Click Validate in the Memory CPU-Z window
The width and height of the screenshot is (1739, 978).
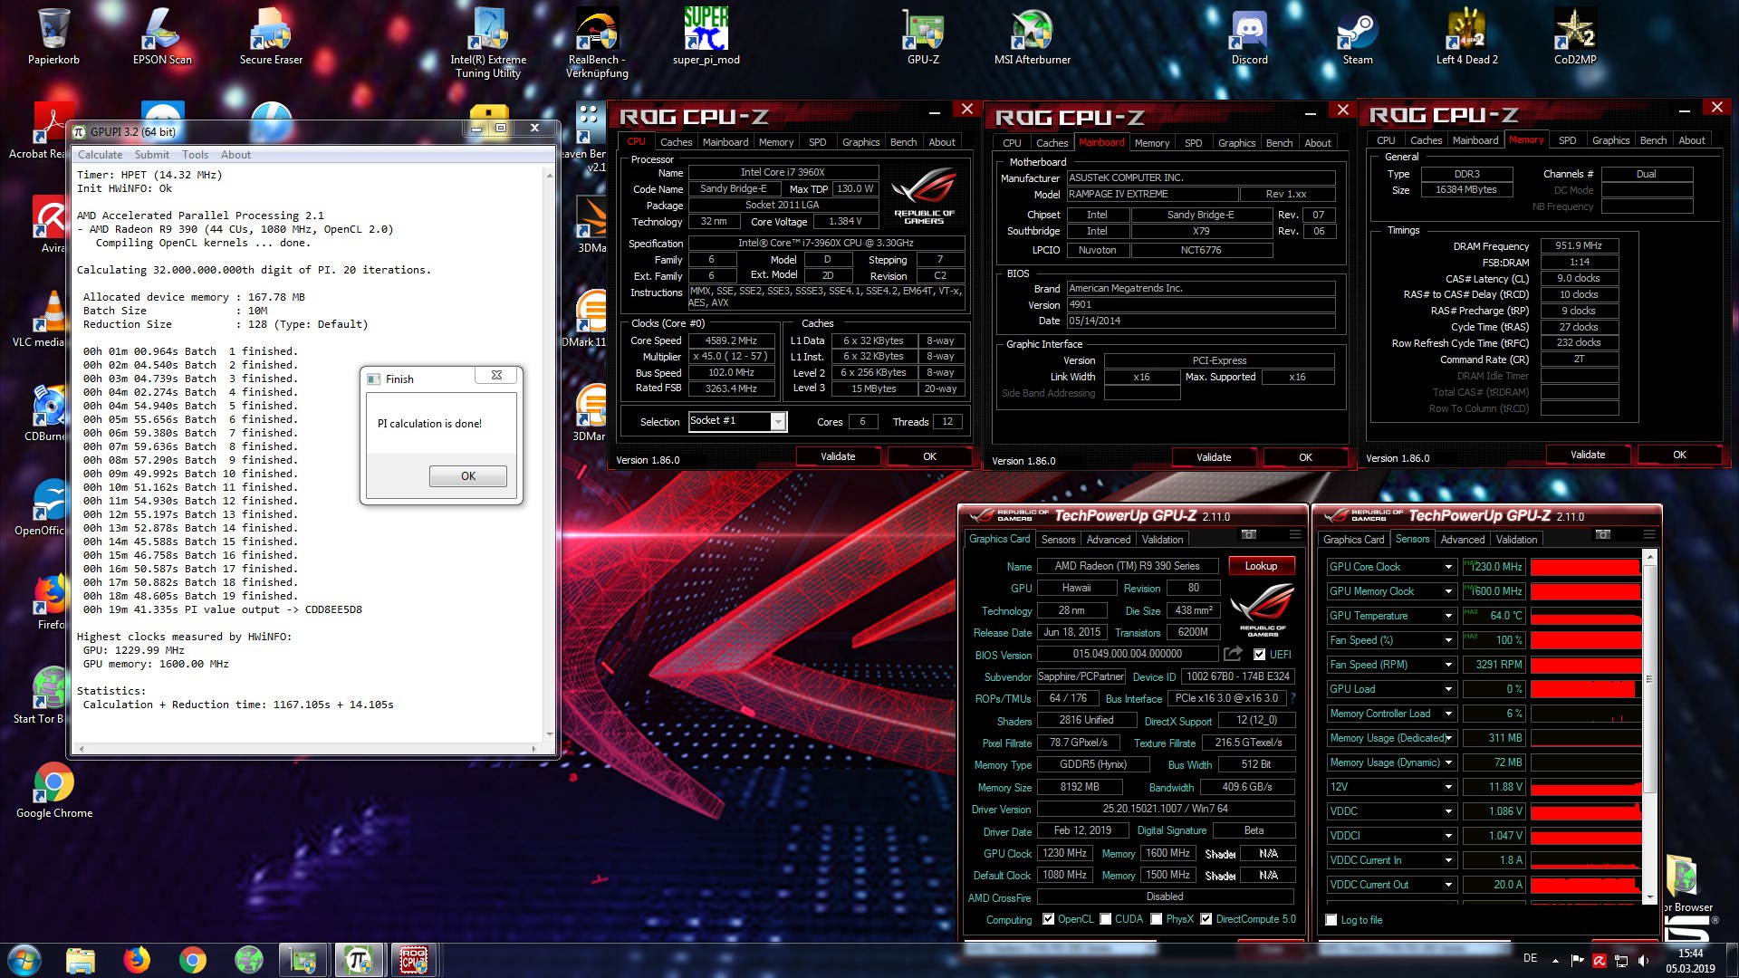click(x=1588, y=455)
